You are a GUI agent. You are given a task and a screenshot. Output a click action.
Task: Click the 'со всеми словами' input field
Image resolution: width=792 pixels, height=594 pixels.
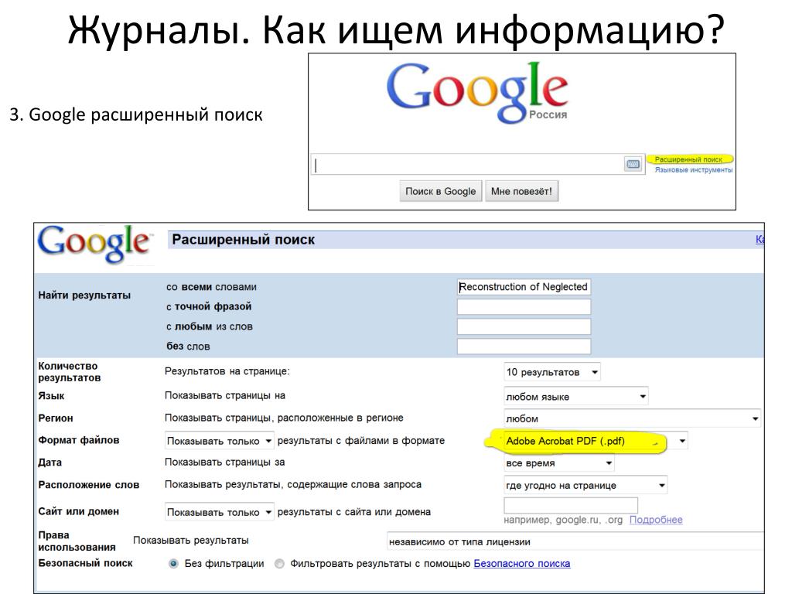(524, 287)
